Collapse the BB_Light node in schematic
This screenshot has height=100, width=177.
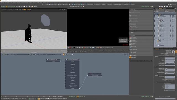(x=88, y=74)
